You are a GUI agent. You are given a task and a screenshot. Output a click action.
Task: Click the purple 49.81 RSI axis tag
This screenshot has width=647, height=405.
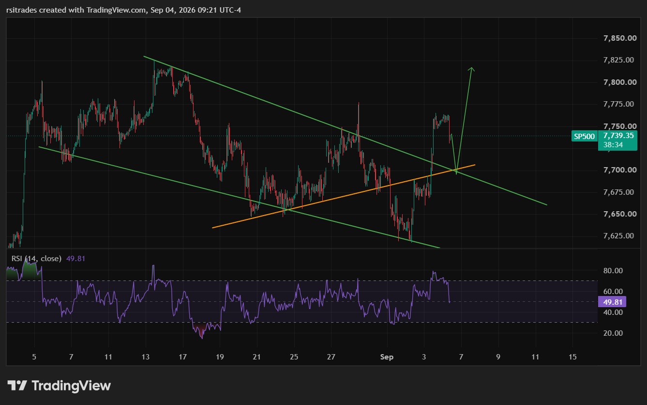[x=613, y=302]
